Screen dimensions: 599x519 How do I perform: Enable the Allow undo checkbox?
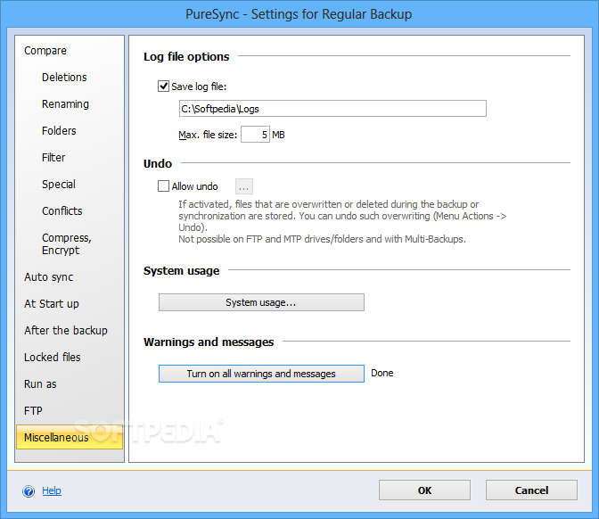(163, 186)
